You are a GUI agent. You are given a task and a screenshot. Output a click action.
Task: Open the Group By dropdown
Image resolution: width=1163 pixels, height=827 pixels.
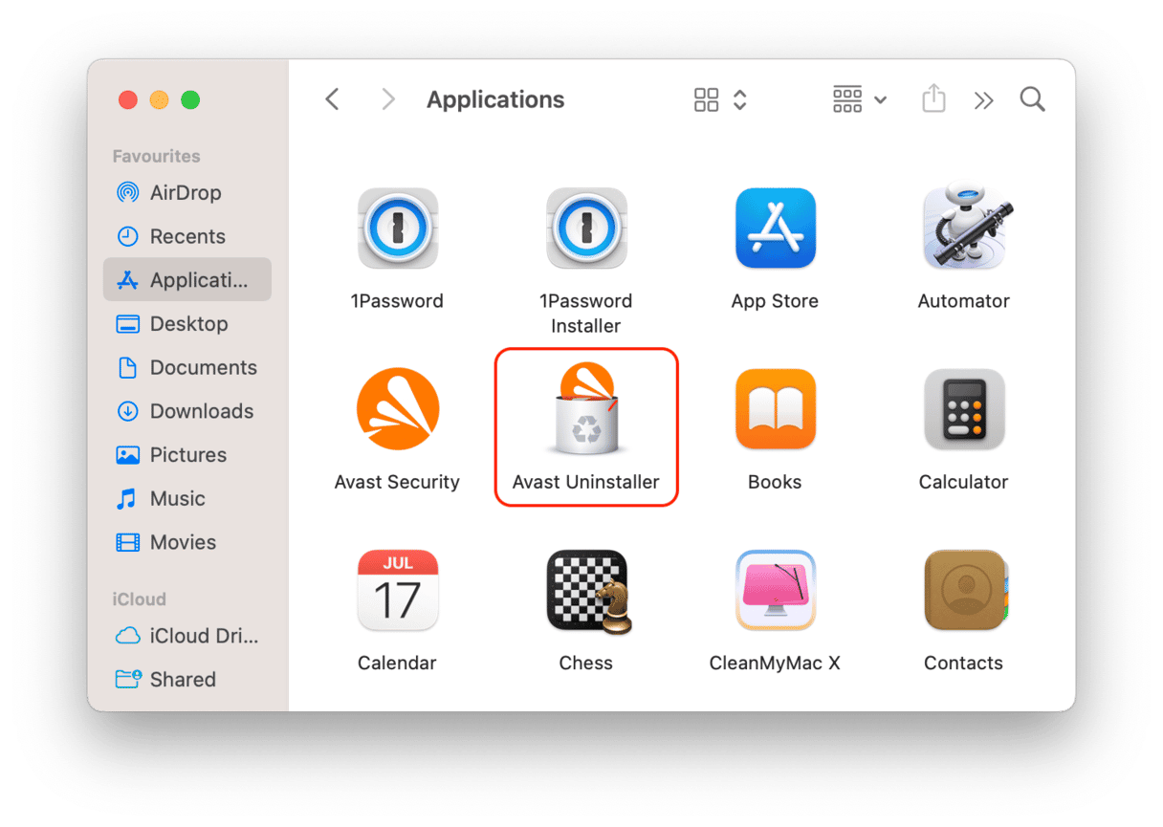pyautogui.click(x=860, y=99)
